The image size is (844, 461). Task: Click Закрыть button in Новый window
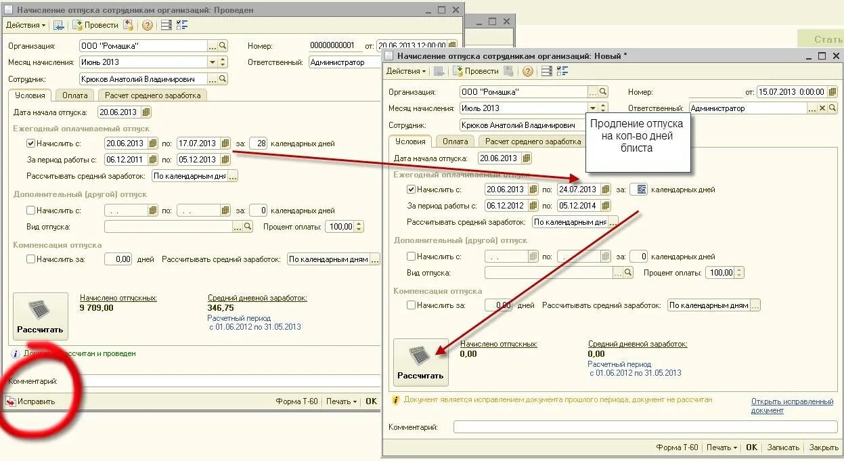click(x=824, y=447)
